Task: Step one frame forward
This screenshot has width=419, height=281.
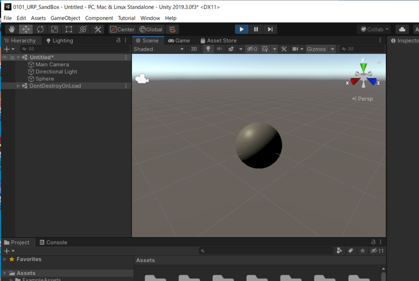Action: (x=270, y=29)
